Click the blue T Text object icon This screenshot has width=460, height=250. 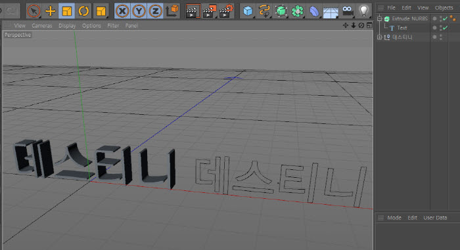pos(392,28)
